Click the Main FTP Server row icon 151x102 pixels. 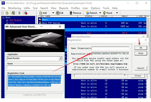point(40,23)
